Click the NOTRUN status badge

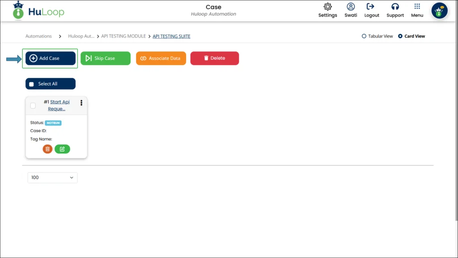click(x=53, y=123)
